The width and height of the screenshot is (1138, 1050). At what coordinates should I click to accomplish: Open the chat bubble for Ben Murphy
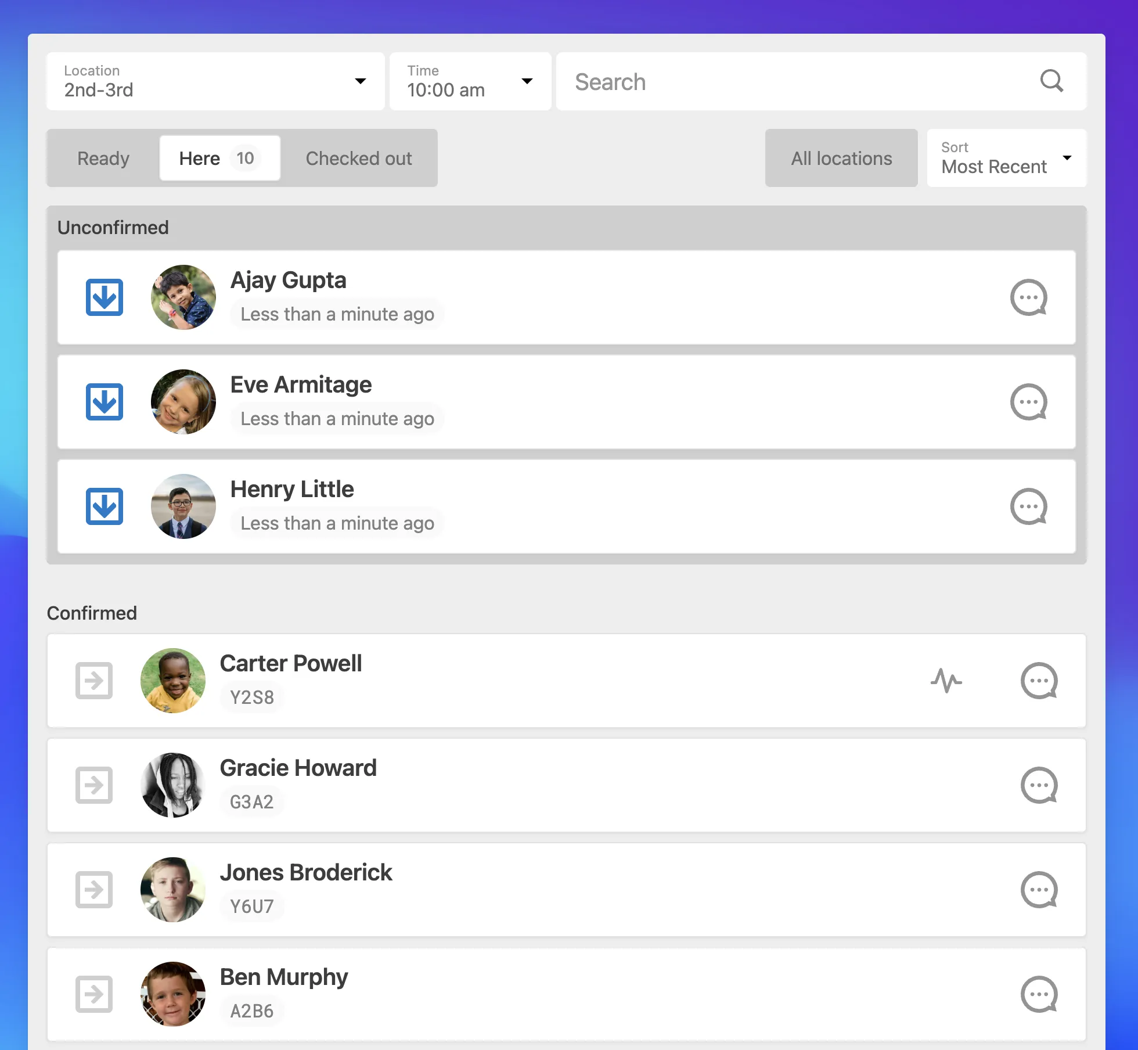click(x=1040, y=994)
